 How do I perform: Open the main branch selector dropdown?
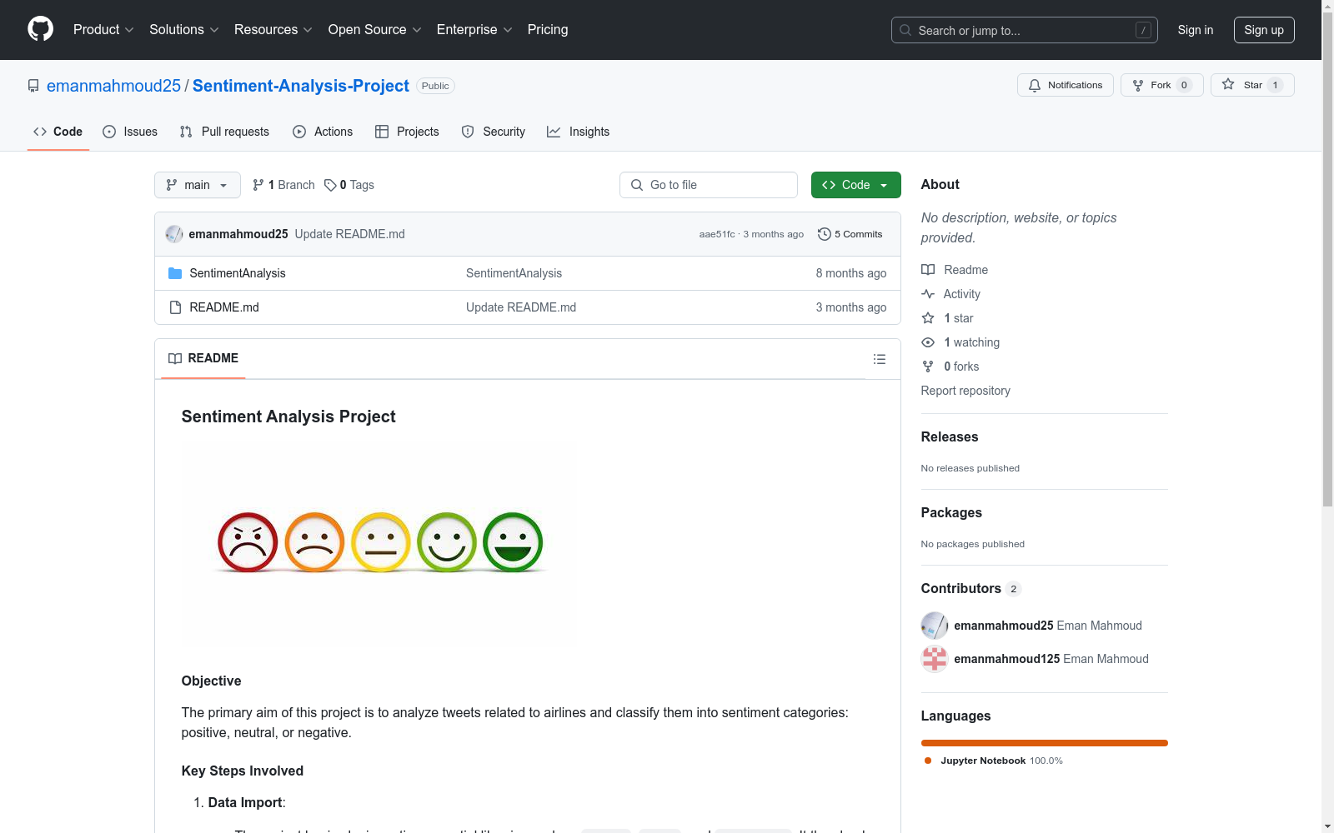tap(198, 185)
